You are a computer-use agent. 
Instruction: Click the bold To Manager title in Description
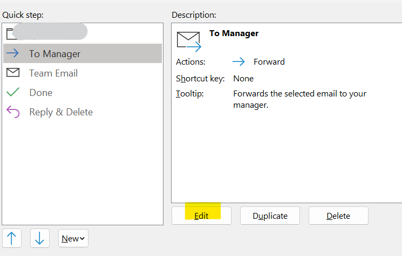click(234, 33)
